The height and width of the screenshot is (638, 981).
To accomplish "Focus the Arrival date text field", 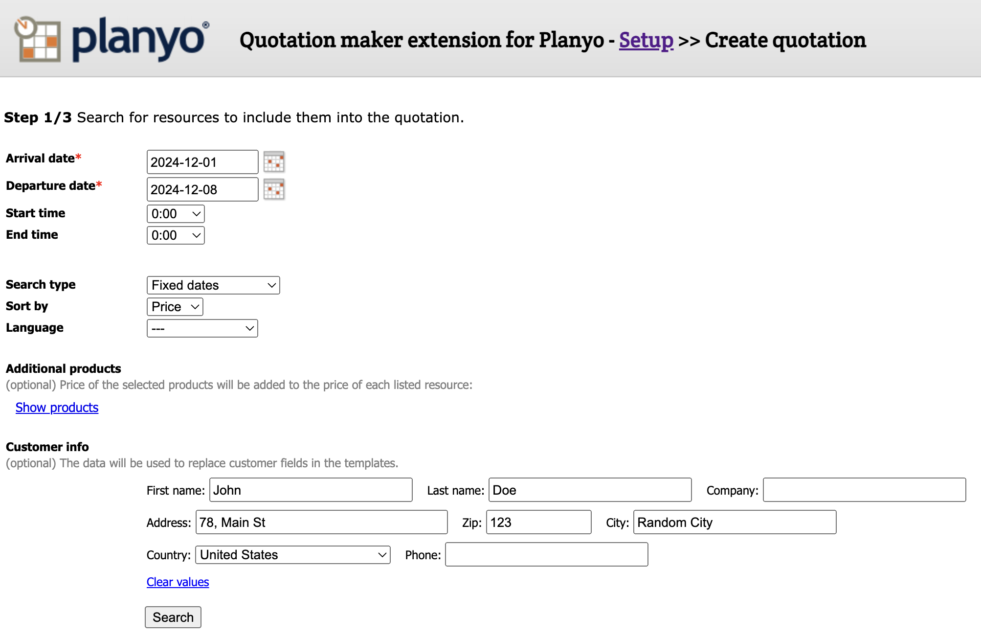I will pos(202,162).
